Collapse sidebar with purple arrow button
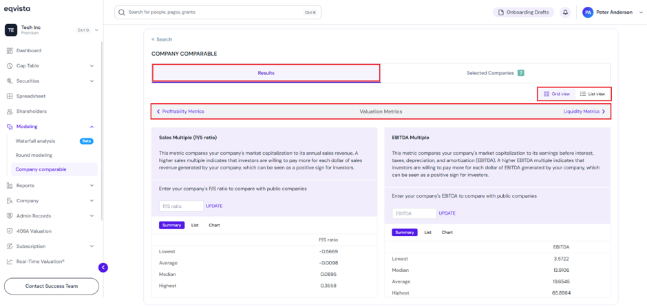647x307 pixels. 103,268
